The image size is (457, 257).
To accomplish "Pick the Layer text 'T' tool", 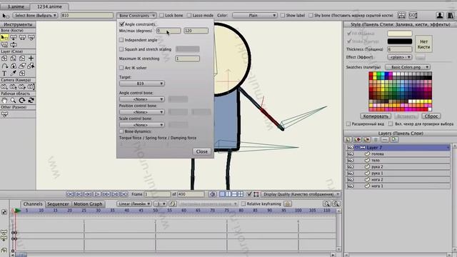I will (x=4, y=74).
